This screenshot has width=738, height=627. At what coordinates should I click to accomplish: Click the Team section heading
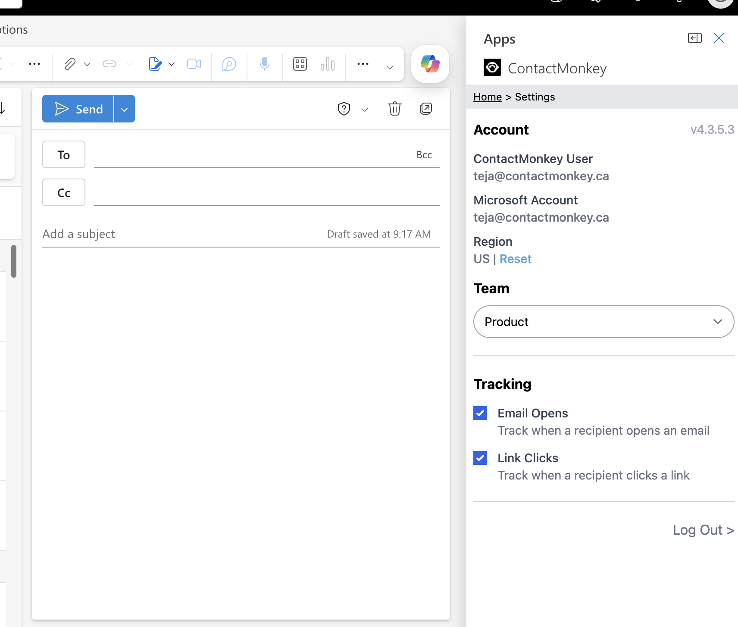pyautogui.click(x=491, y=288)
